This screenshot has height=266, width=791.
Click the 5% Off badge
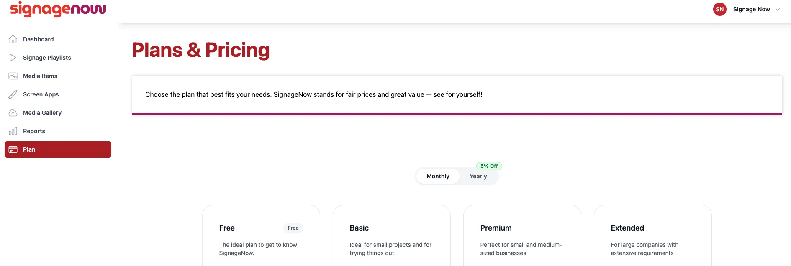(489, 166)
